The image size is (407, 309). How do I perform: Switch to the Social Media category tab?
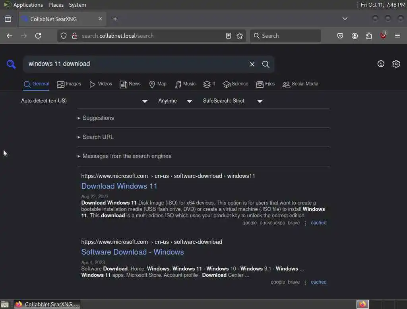coord(300,84)
